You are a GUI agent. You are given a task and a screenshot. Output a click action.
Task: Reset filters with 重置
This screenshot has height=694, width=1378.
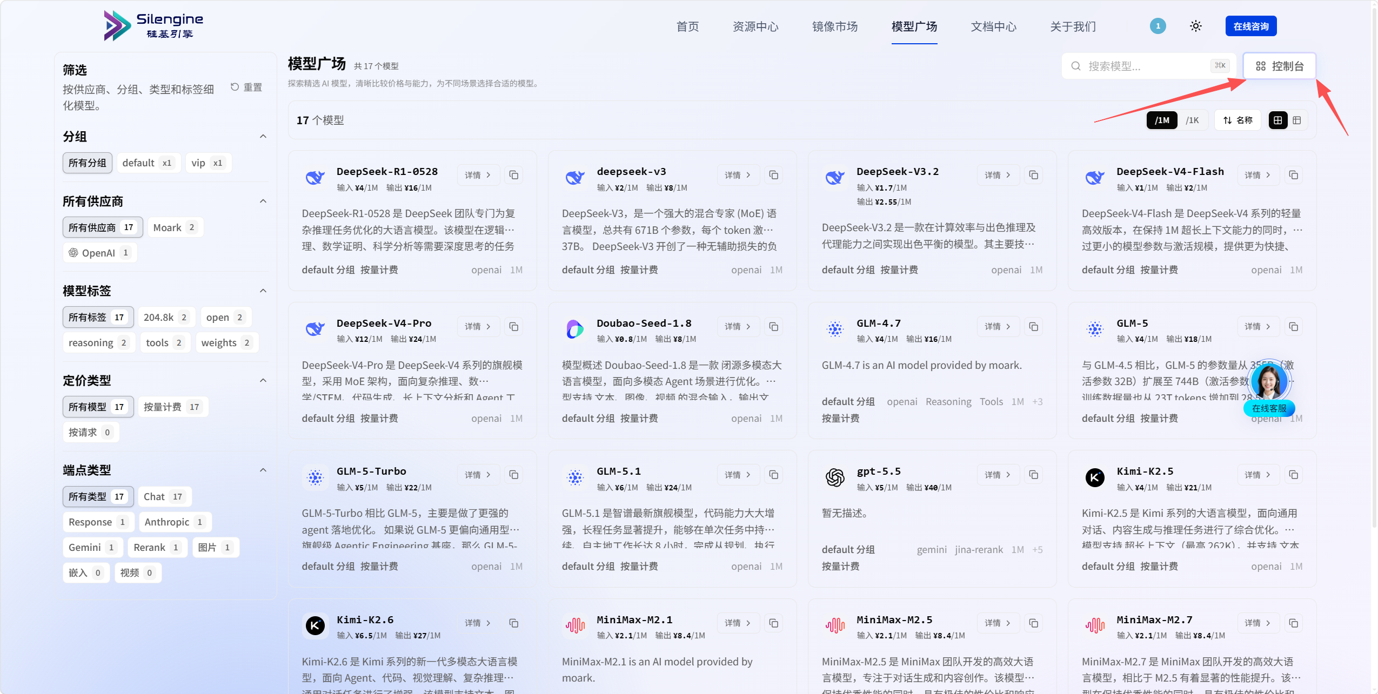(x=246, y=87)
